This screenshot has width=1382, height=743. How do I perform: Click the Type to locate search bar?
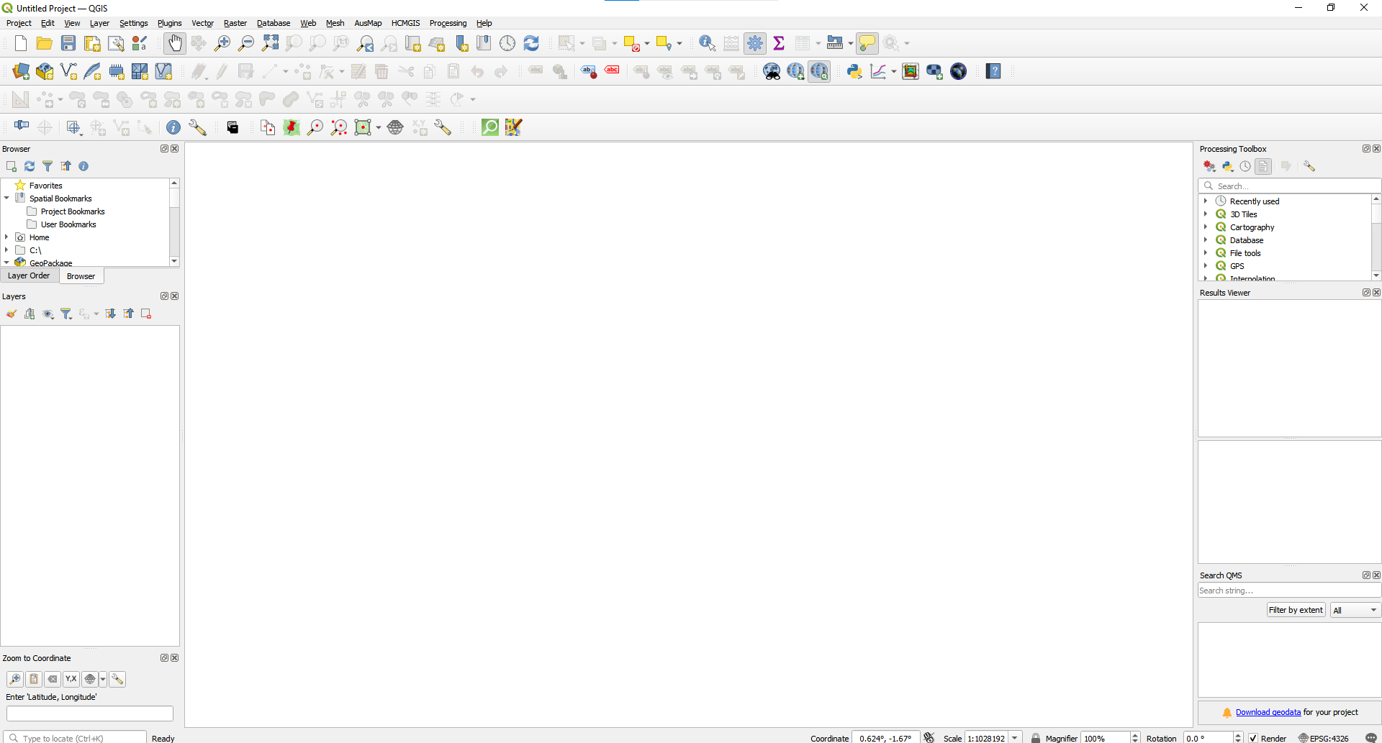click(76, 738)
